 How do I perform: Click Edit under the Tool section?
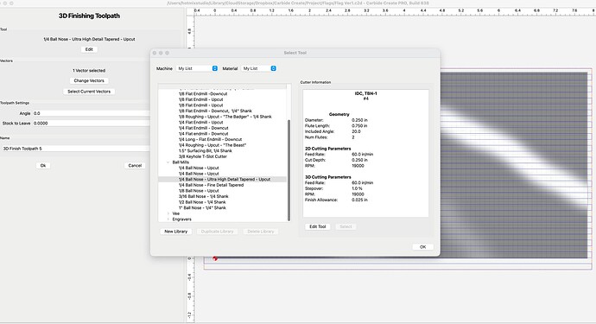pyautogui.click(x=89, y=49)
